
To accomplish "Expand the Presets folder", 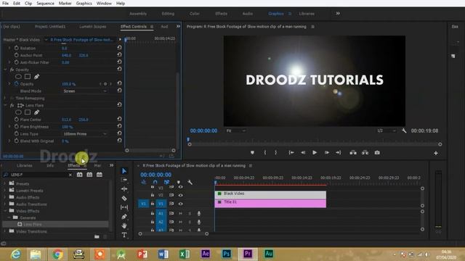I will [x=5, y=183].
